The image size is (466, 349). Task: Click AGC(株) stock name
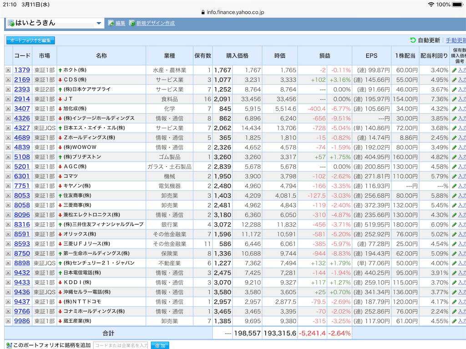75,166
